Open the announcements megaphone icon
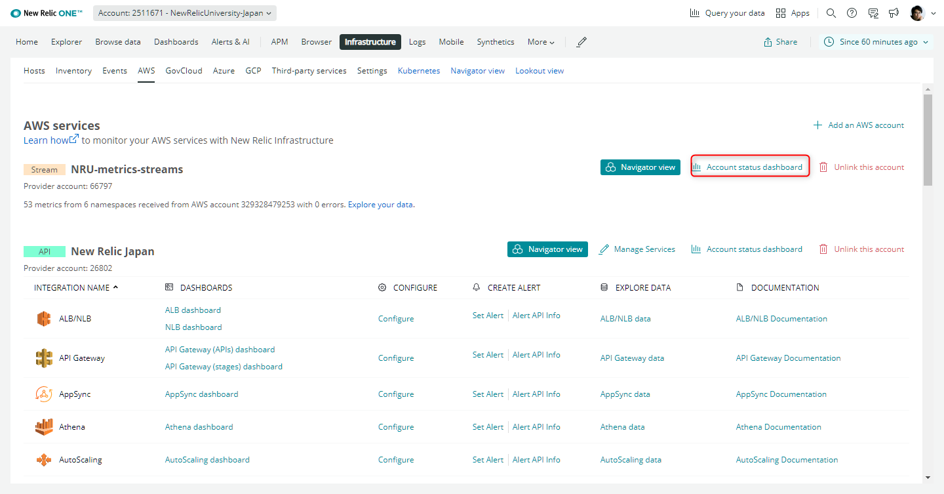The width and height of the screenshot is (944, 494). pyautogui.click(x=894, y=13)
